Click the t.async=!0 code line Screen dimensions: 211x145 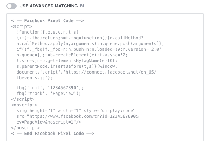[x=72, y=55]
